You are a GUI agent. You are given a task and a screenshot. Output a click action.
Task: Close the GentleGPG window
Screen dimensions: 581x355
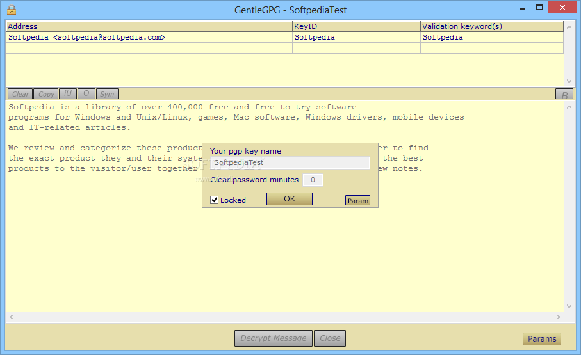click(x=562, y=8)
